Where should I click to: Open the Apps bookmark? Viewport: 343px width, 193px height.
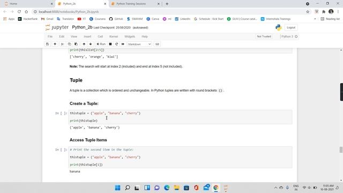(9, 19)
